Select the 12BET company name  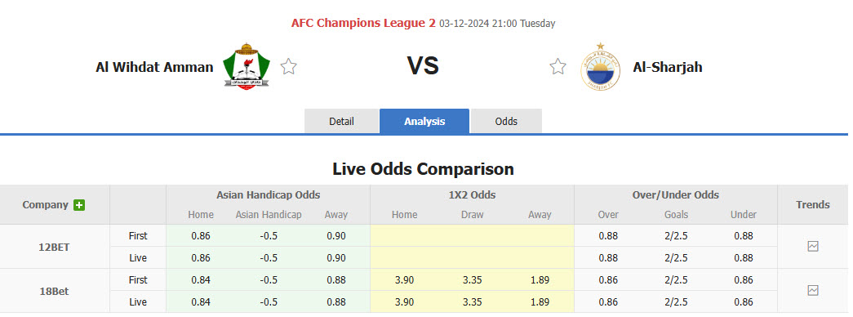[x=55, y=247]
